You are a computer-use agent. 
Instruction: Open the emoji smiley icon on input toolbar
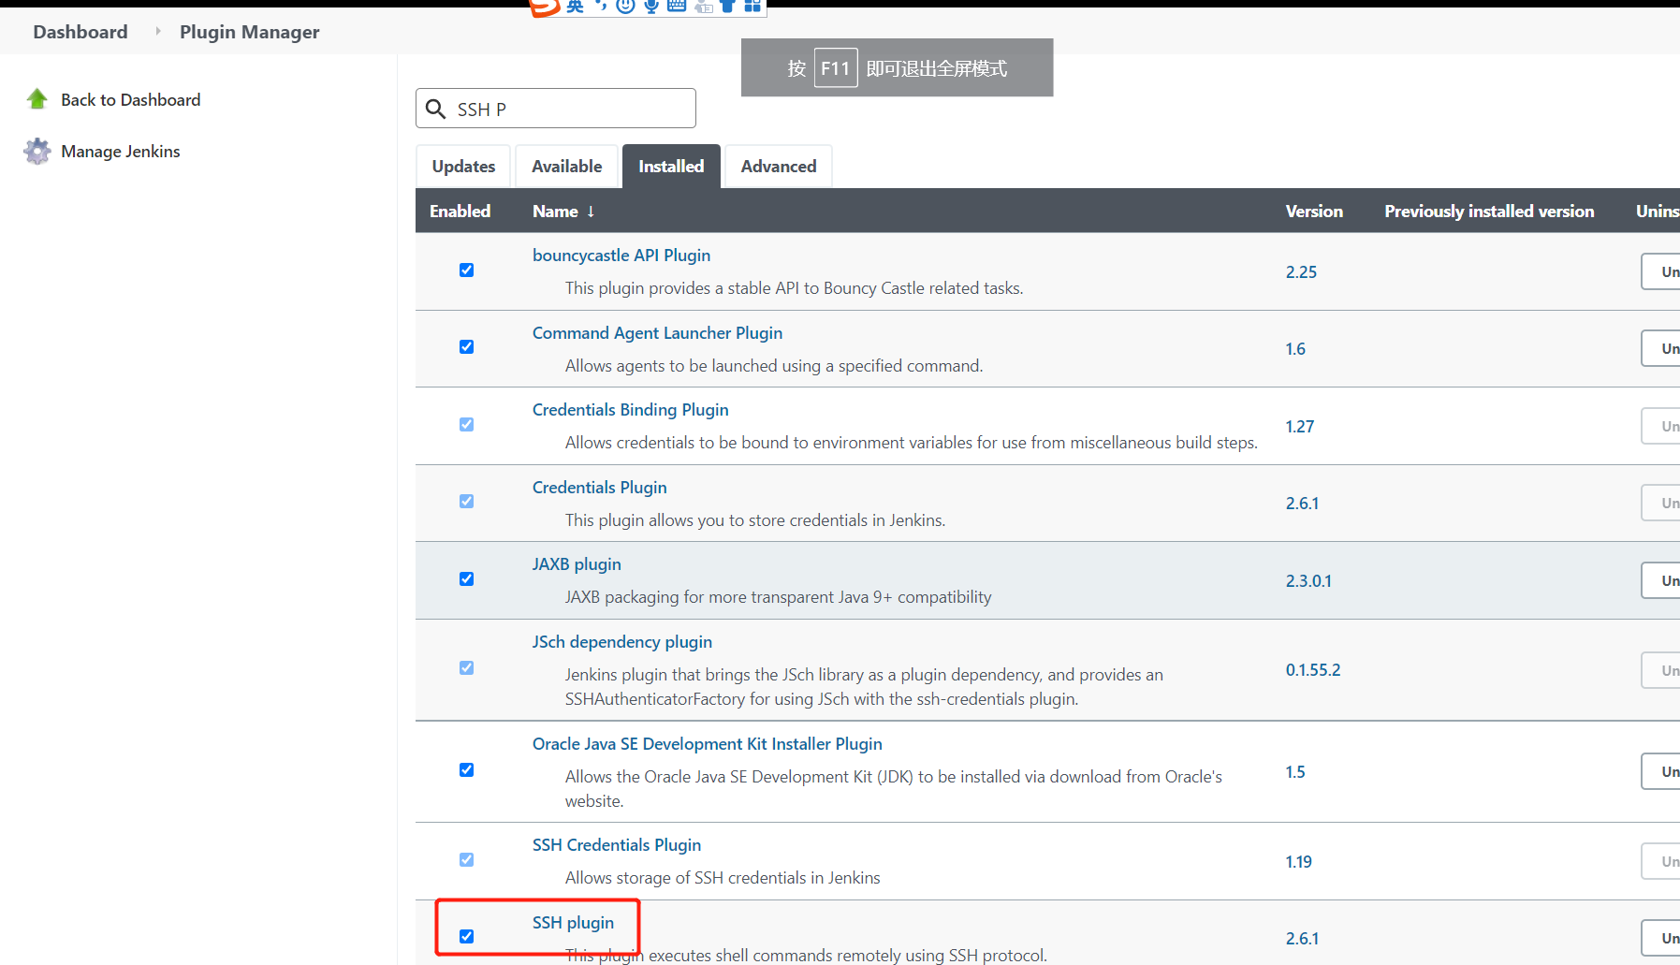(625, 6)
